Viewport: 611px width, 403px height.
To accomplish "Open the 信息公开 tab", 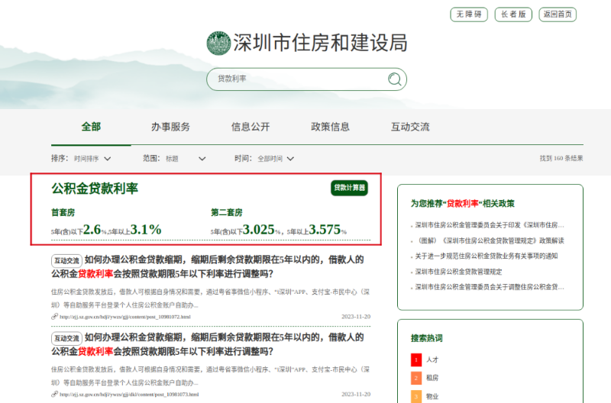I will (x=251, y=127).
